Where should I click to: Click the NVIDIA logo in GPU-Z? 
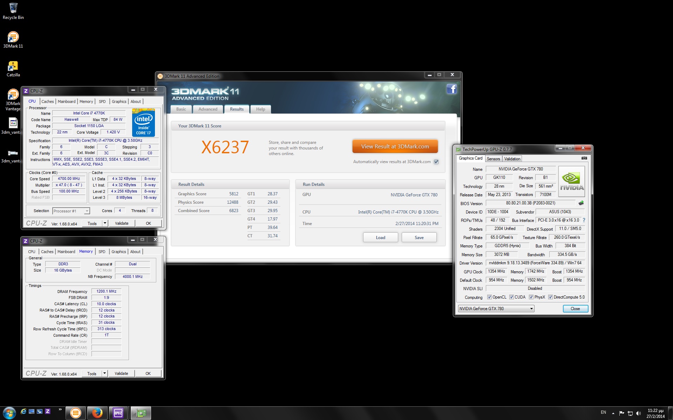click(571, 181)
